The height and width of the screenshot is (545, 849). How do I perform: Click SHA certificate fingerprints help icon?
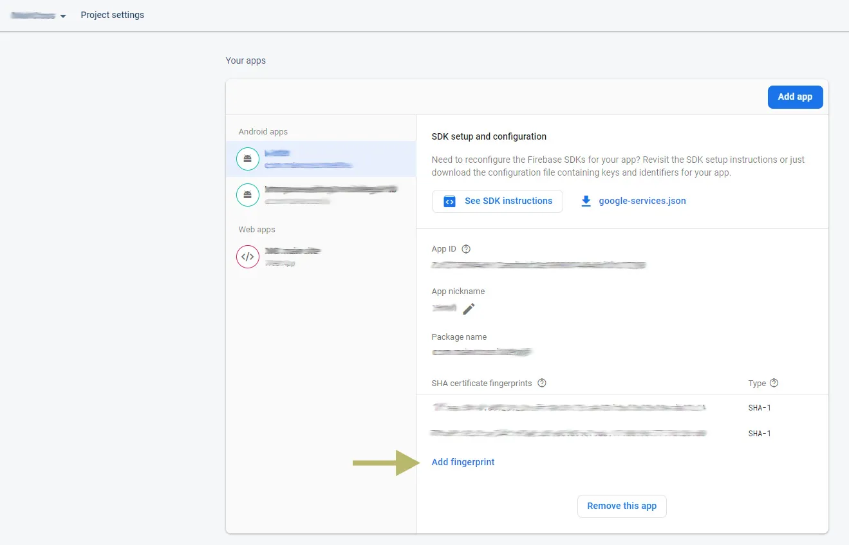point(542,383)
